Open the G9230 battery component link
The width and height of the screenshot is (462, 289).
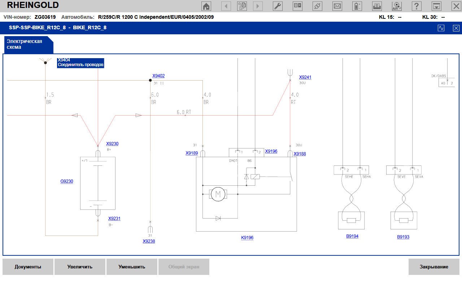tap(67, 181)
